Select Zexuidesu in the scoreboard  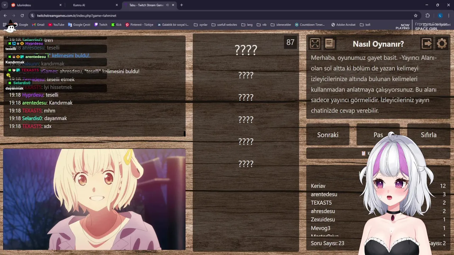click(323, 220)
